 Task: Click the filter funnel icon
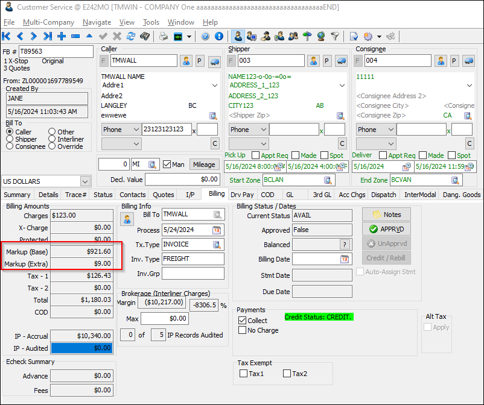pyautogui.click(x=334, y=36)
